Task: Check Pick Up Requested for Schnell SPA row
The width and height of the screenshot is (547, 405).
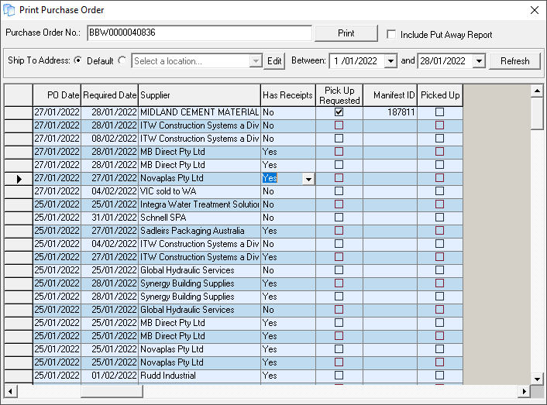Action: [339, 218]
